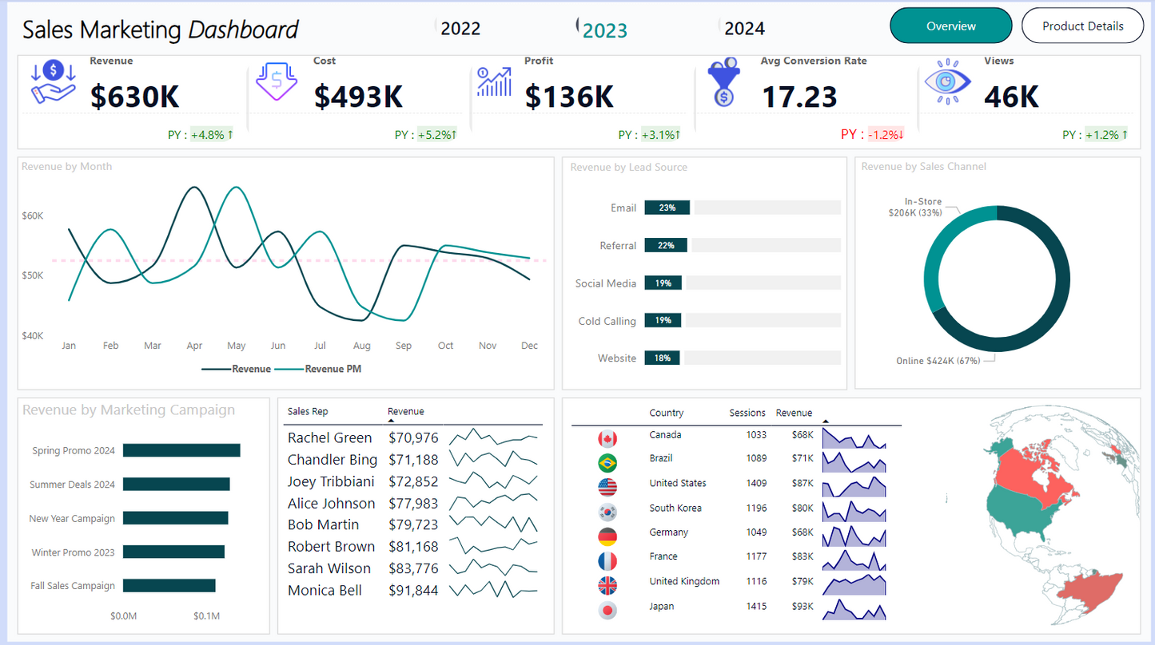Click the Revenue hand-with-coin icon

click(53, 83)
